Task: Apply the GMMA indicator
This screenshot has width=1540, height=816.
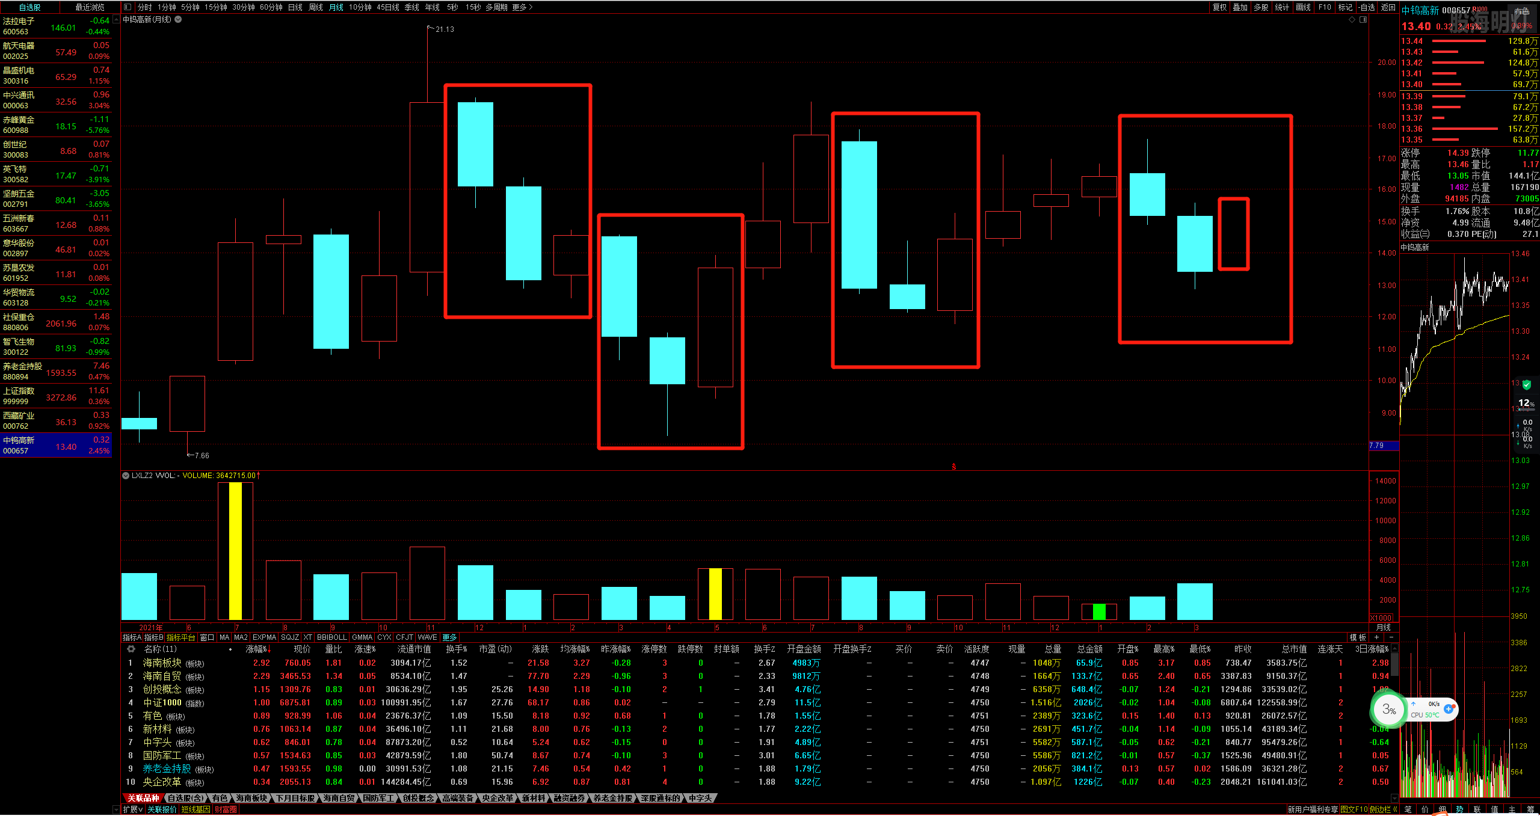Action: (362, 637)
